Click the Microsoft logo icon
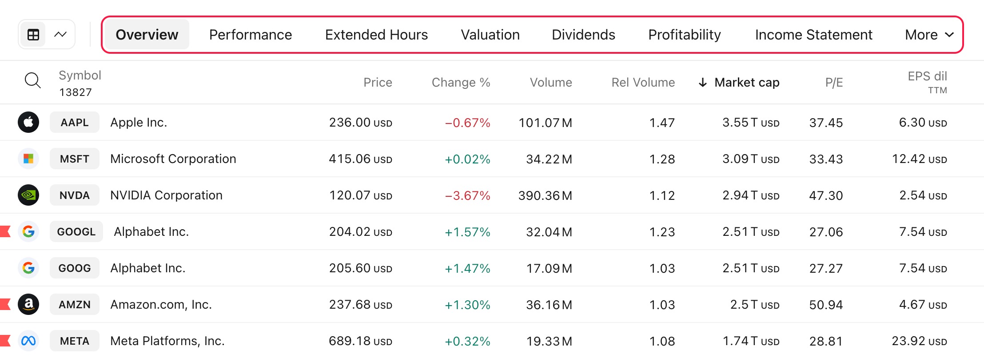The height and width of the screenshot is (358, 984). [28, 159]
